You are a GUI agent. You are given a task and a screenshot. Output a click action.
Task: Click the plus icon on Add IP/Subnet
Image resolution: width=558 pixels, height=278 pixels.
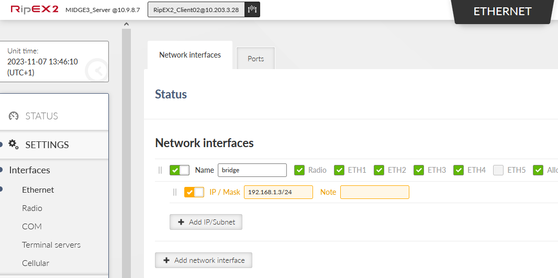(181, 222)
